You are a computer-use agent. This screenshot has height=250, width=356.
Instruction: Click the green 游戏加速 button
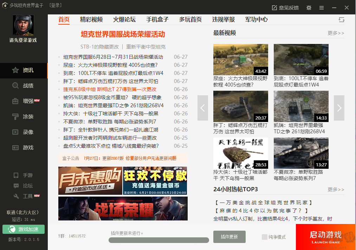click(24, 229)
